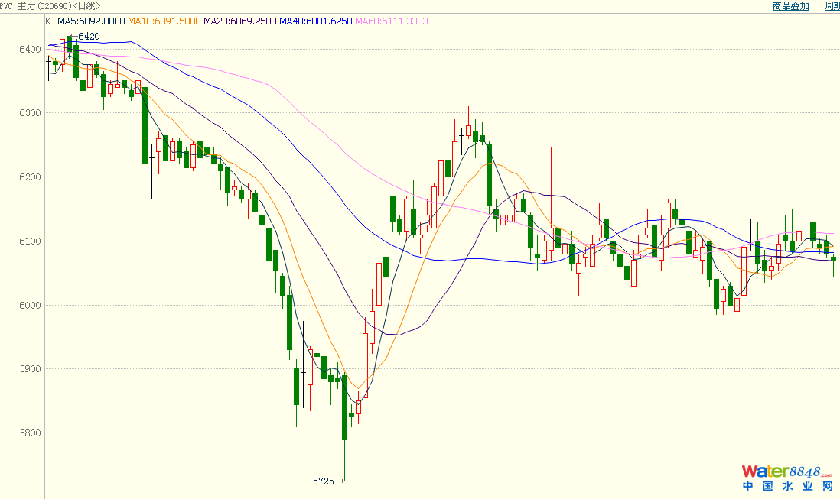Screen dimensions: 840x499
Task: Click the PVC 主力 (020690) chart title
Action: pos(50,6)
